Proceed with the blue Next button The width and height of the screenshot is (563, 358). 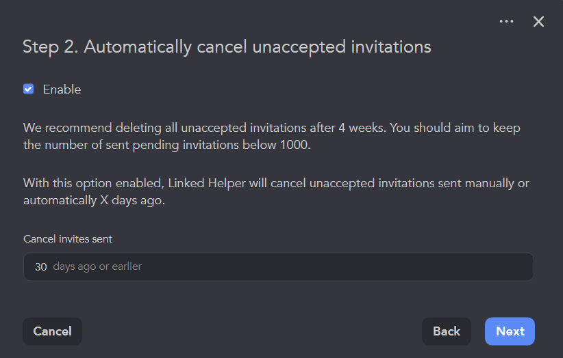point(510,331)
